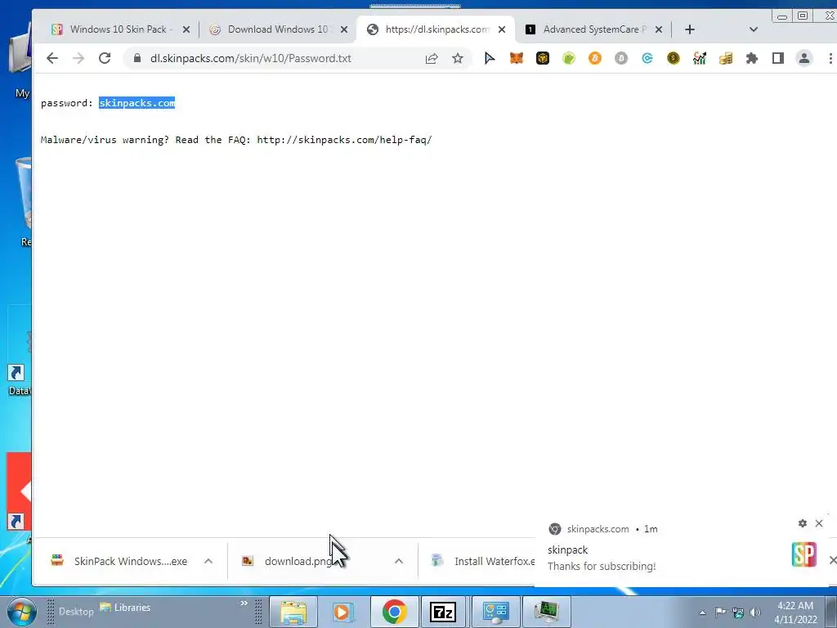Open the Chrome profile avatar menu
The image size is (837, 628).
coord(804,58)
